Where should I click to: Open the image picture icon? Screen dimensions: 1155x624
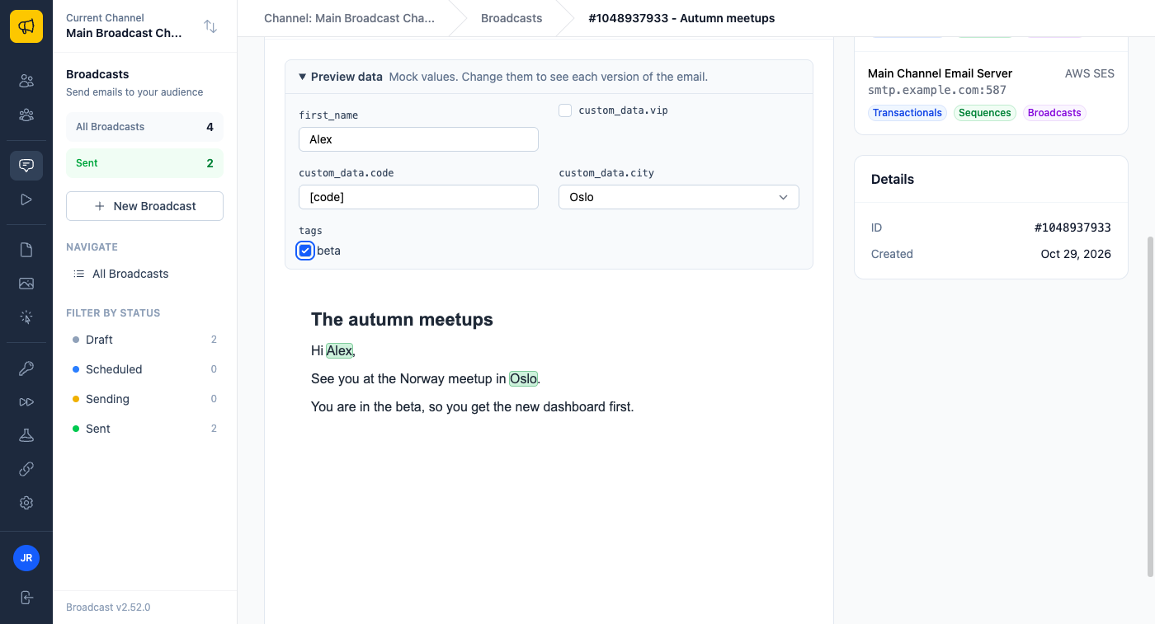(26, 284)
